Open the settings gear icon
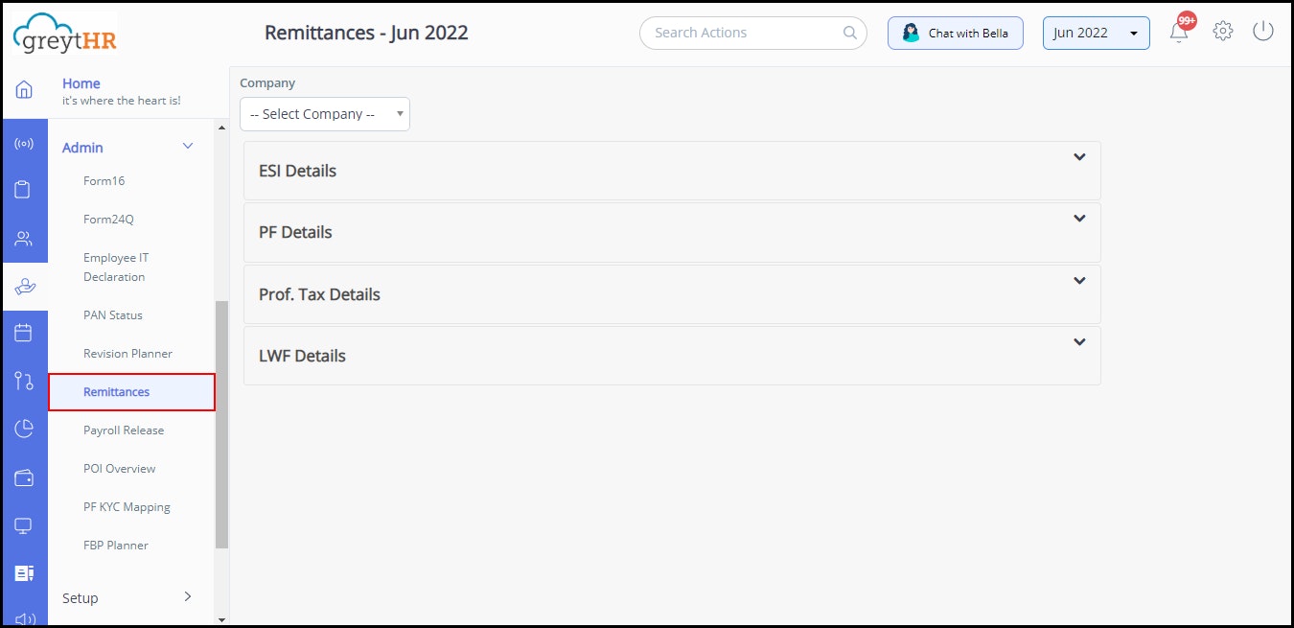 tap(1222, 32)
